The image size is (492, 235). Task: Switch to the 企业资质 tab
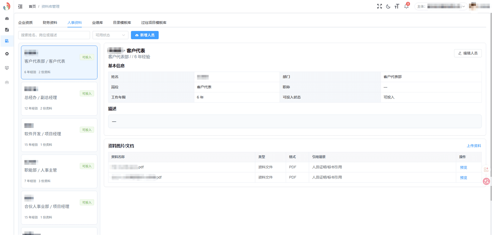25,22
